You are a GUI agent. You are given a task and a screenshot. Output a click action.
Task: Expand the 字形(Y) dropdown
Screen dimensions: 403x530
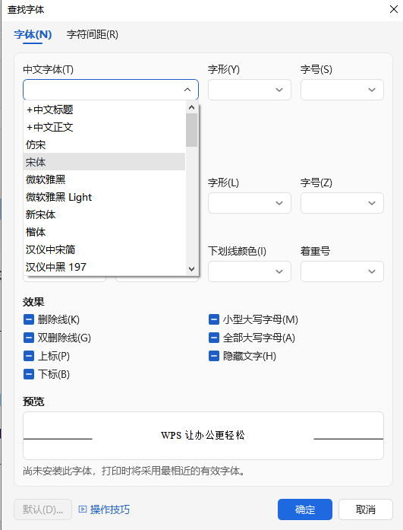tap(250, 90)
